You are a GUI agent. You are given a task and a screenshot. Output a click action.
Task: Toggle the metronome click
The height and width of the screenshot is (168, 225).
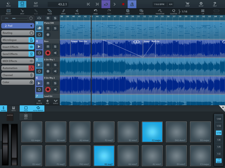pyautogui.click(x=132, y=4)
